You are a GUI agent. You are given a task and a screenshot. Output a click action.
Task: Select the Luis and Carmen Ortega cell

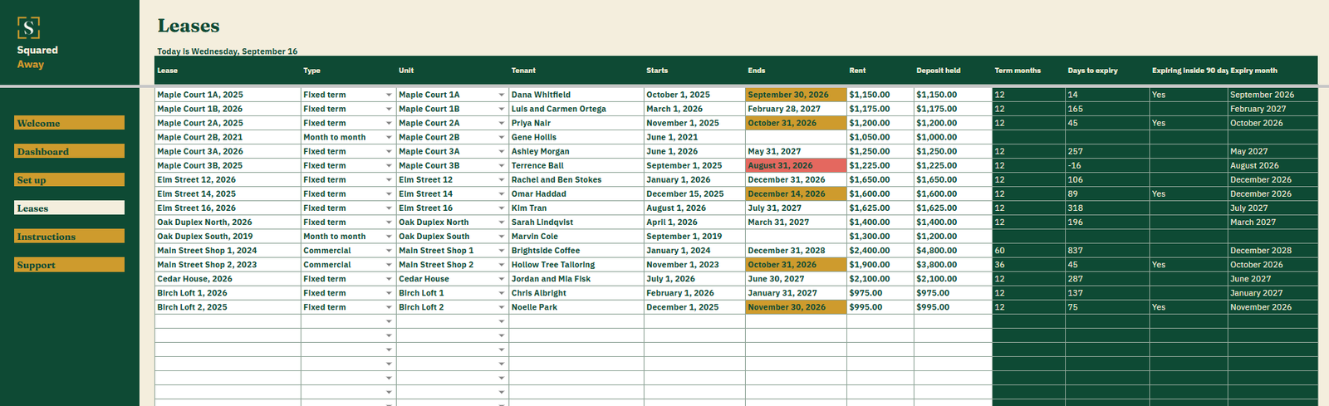pos(576,109)
